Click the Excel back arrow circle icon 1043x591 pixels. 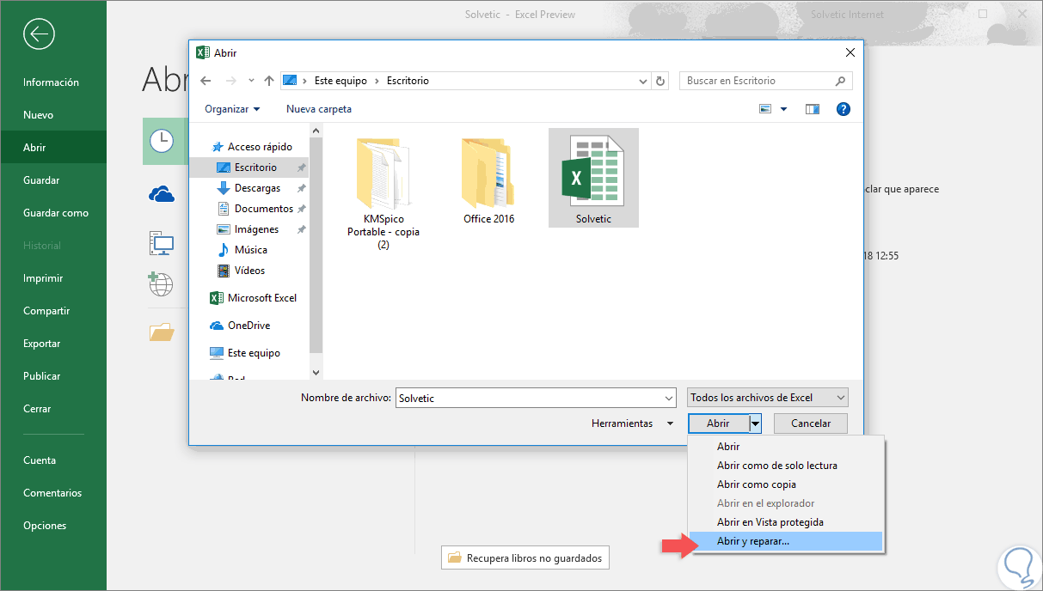point(39,34)
